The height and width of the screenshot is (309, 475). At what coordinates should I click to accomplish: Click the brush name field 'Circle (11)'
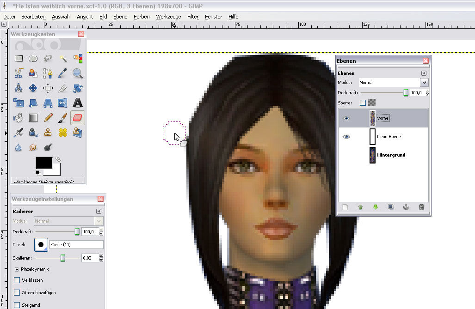tap(76, 245)
